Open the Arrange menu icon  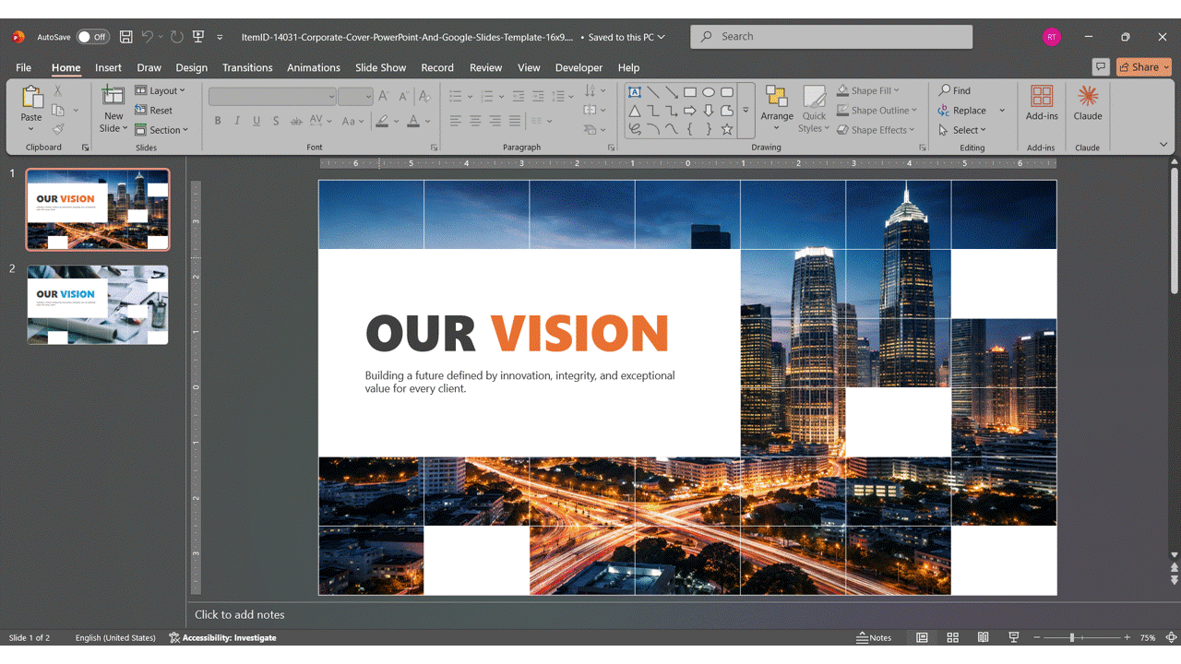tap(777, 98)
